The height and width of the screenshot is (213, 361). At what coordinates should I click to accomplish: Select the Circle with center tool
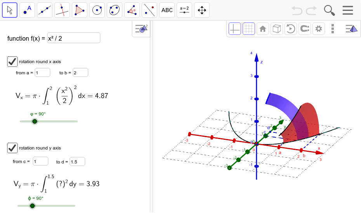(97, 10)
